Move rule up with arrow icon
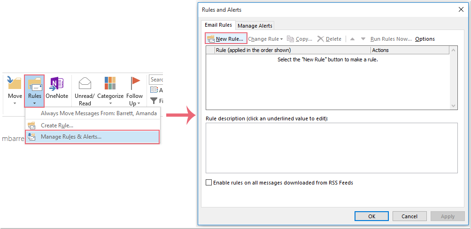 tap(352, 39)
